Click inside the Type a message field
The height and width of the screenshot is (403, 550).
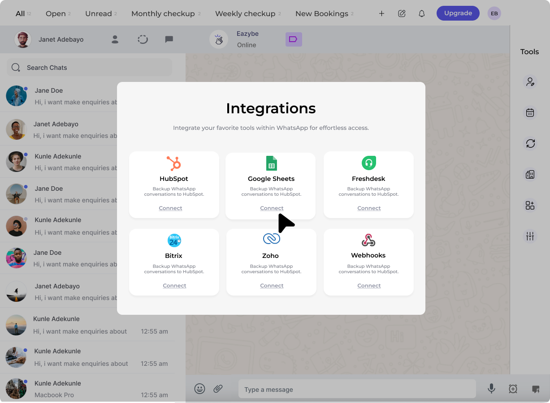click(x=357, y=389)
